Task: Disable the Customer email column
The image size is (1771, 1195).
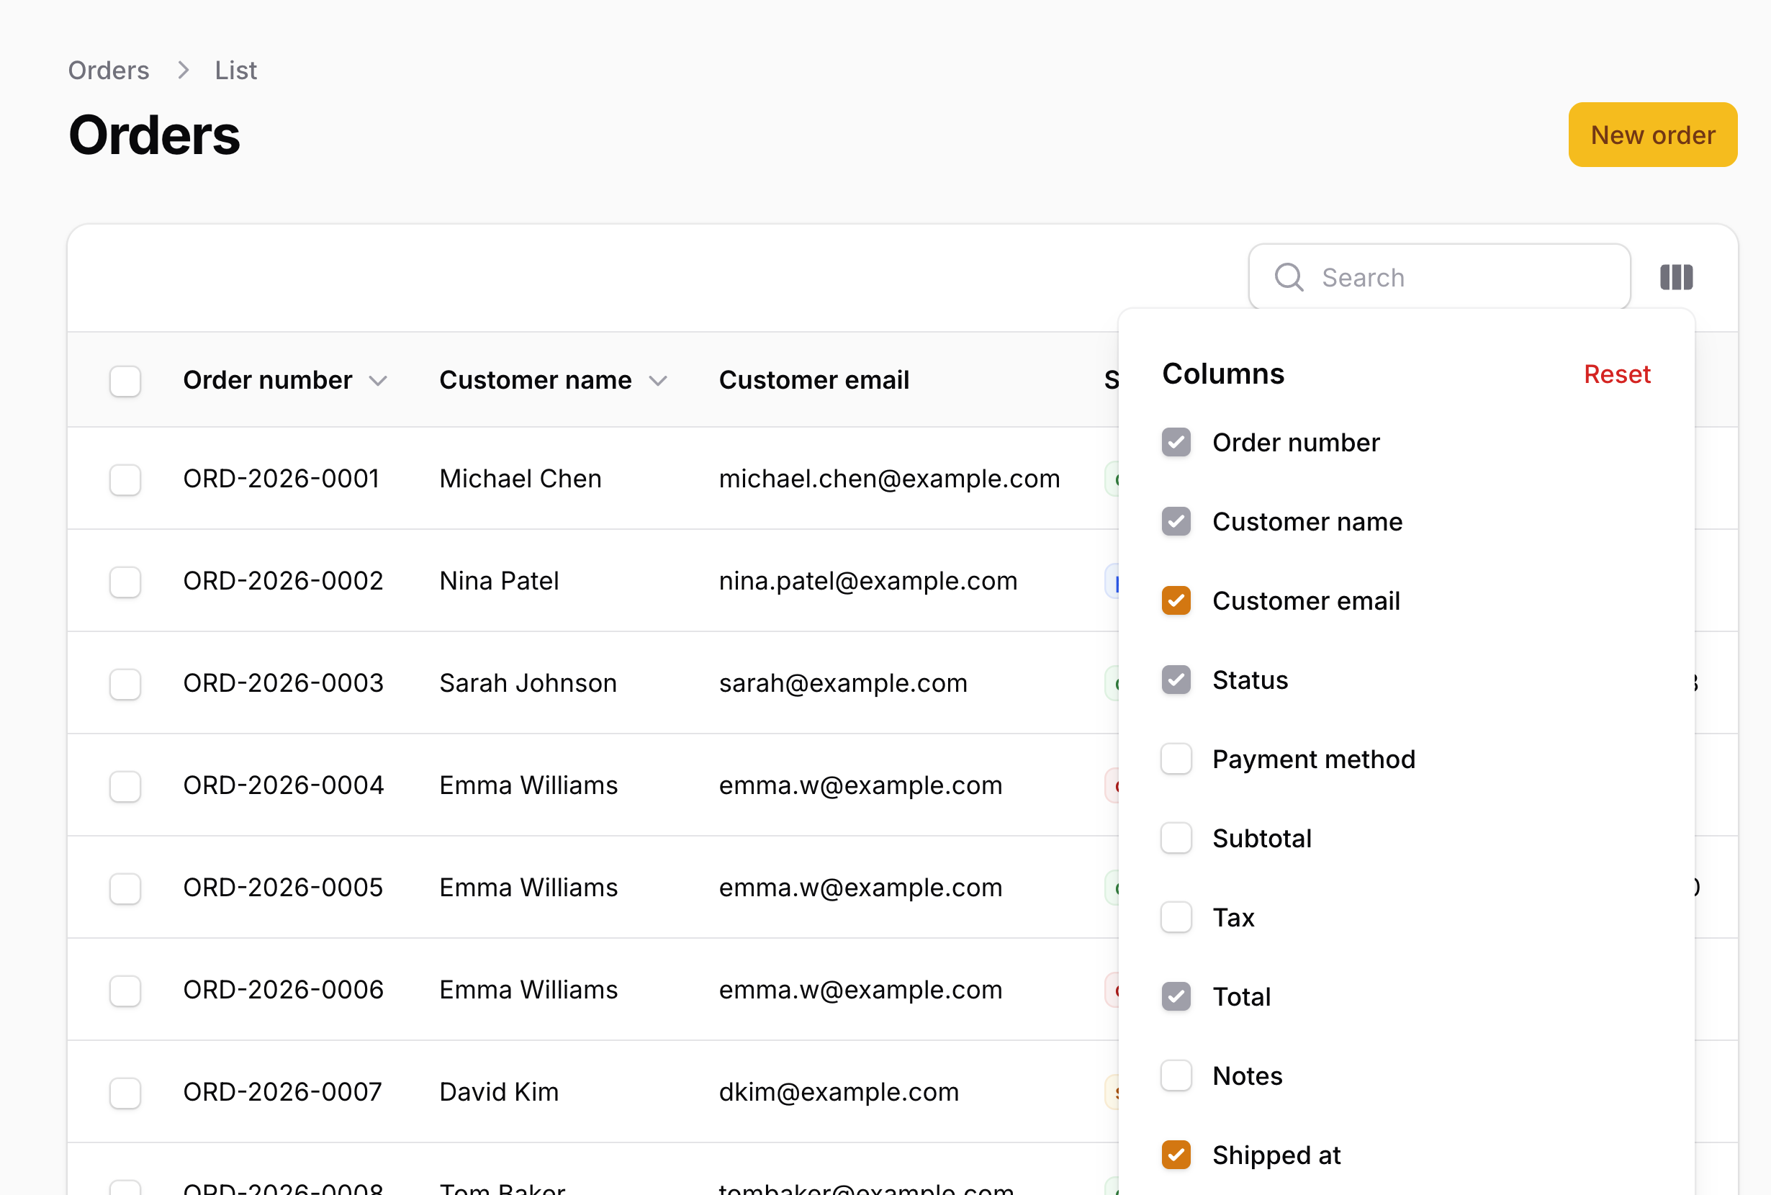Action: (x=1176, y=600)
